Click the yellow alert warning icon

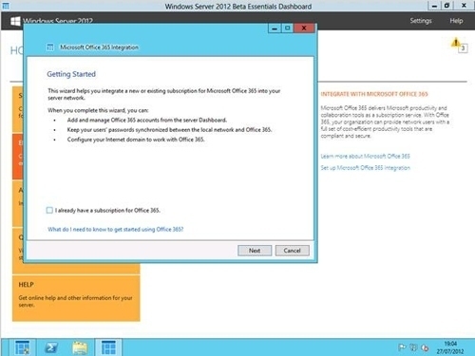[455, 43]
